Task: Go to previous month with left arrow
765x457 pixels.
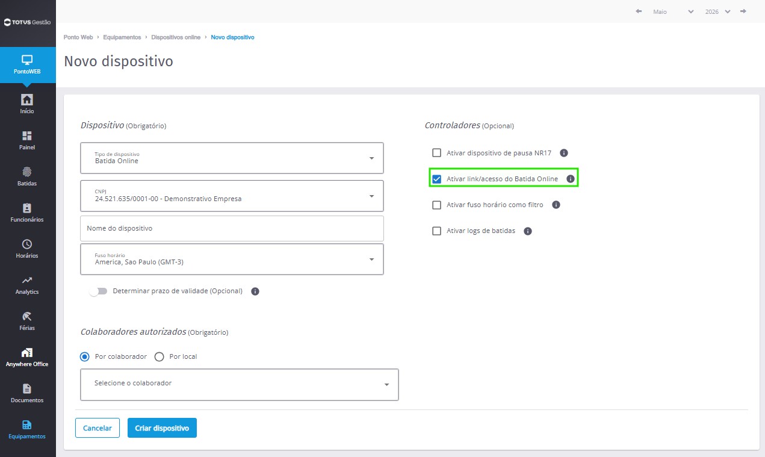Action: [x=639, y=11]
